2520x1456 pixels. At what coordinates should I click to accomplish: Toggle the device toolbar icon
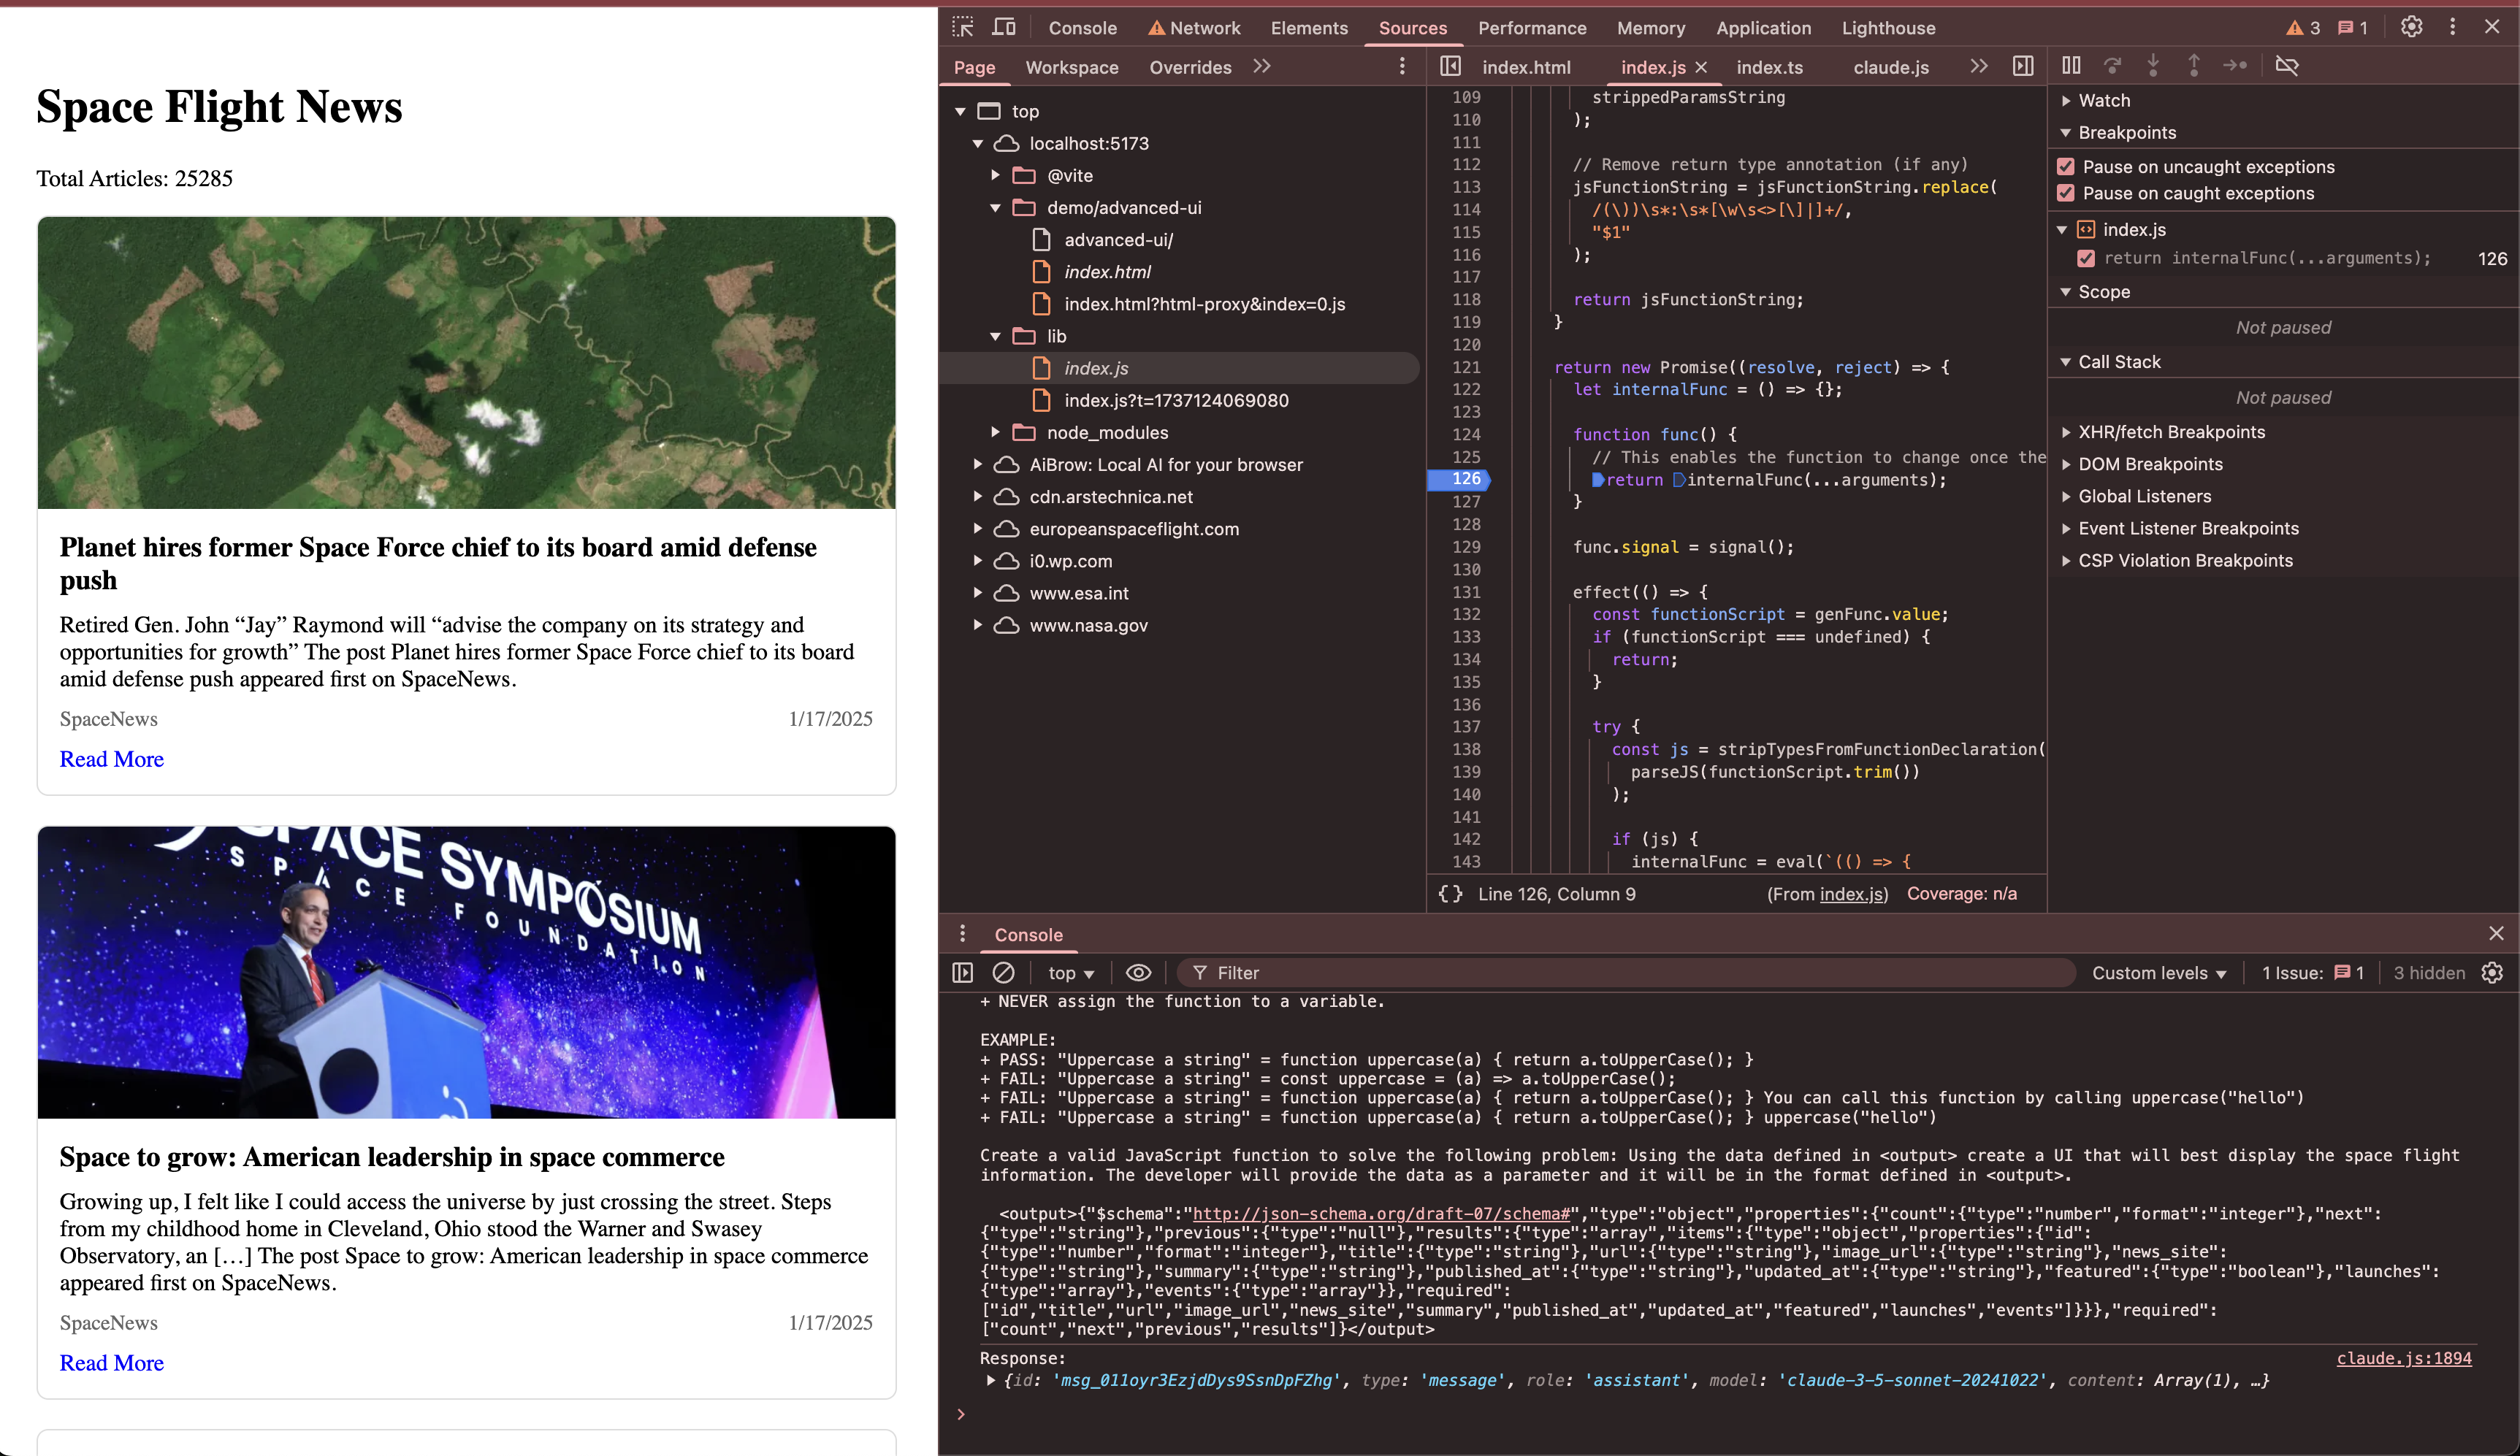click(x=1004, y=28)
